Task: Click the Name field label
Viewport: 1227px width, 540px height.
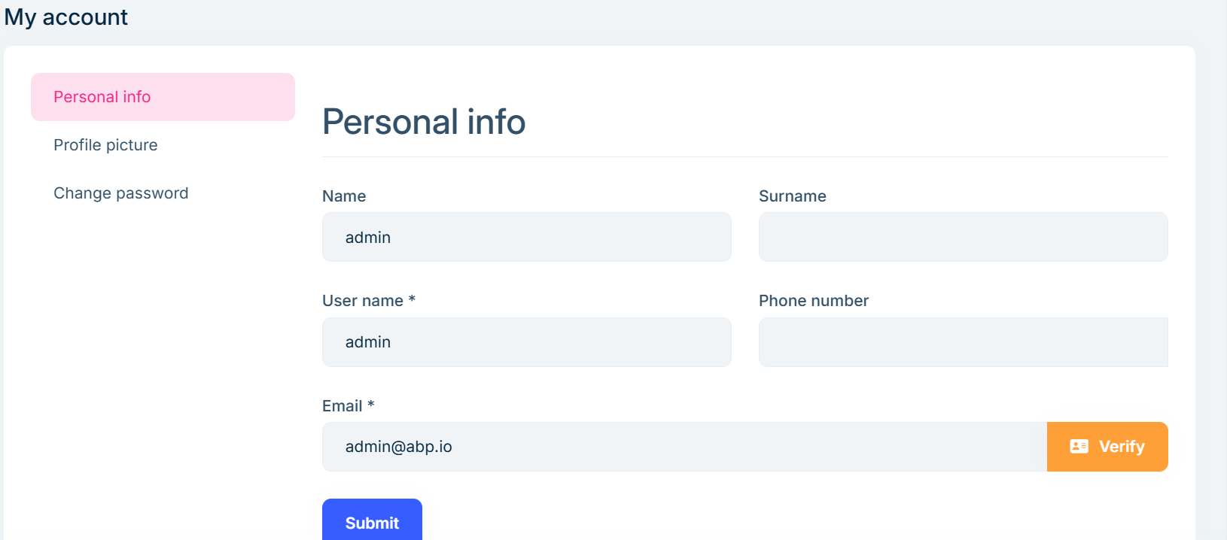Action: click(344, 196)
